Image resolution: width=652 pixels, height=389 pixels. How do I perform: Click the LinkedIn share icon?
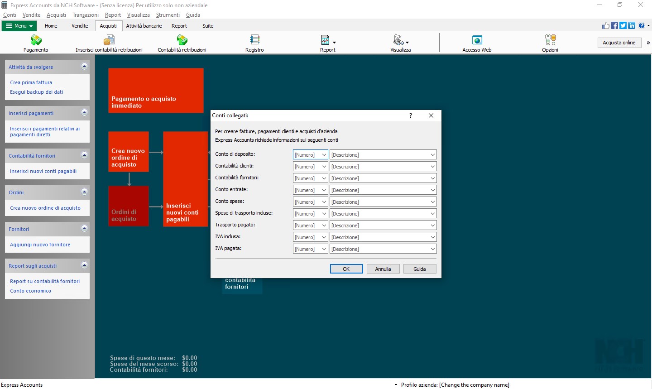pos(632,25)
